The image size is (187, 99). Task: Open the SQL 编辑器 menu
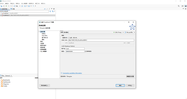(24, 4)
